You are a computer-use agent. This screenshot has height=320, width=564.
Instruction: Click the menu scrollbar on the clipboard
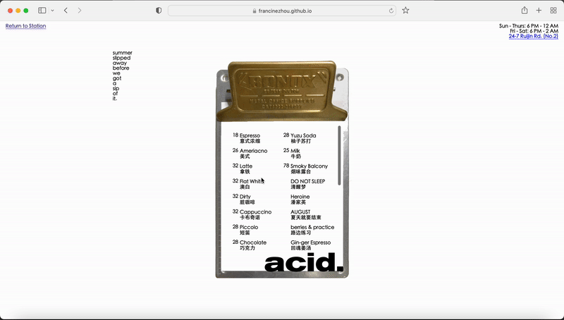(339, 155)
